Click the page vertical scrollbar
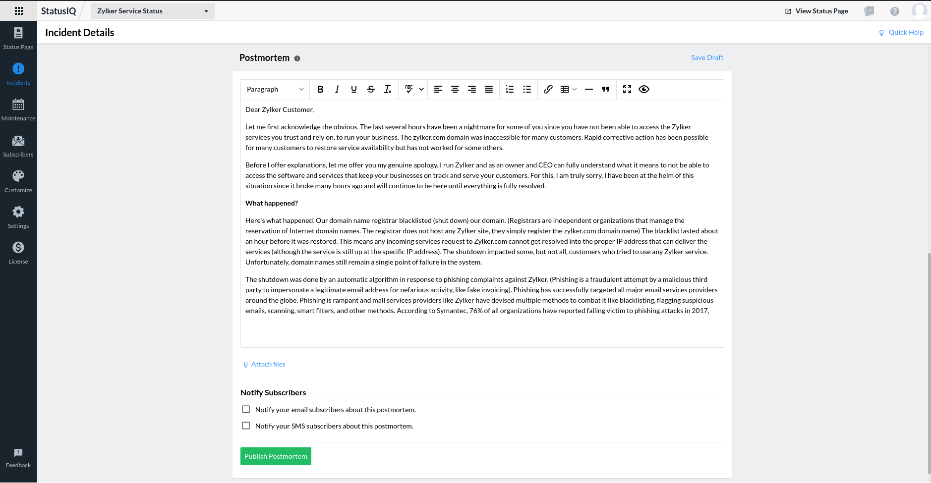This screenshot has height=483, width=931. [x=929, y=362]
